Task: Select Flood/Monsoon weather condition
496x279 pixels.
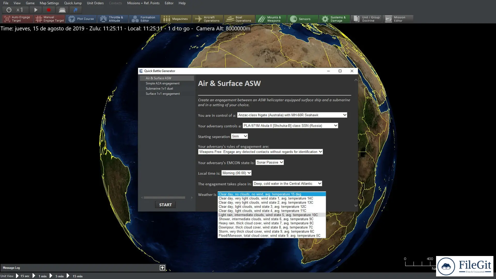Action: pyautogui.click(x=269, y=235)
